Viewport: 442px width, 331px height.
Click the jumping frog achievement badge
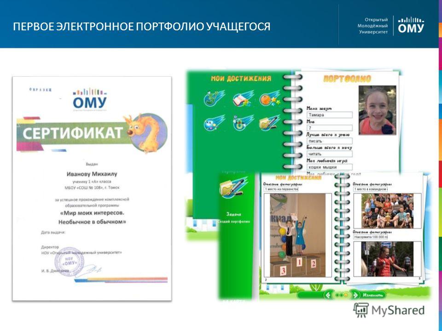tap(243, 123)
